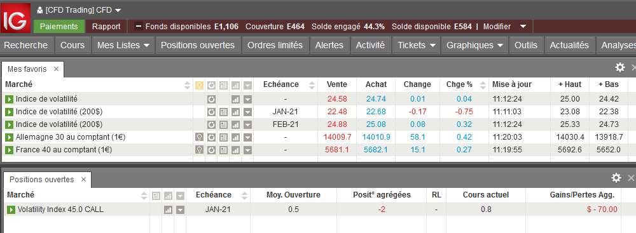Click the news icon in the FEB-21 volatility row
The height and width of the screenshot is (233, 636).
click(x=223, y=124)
